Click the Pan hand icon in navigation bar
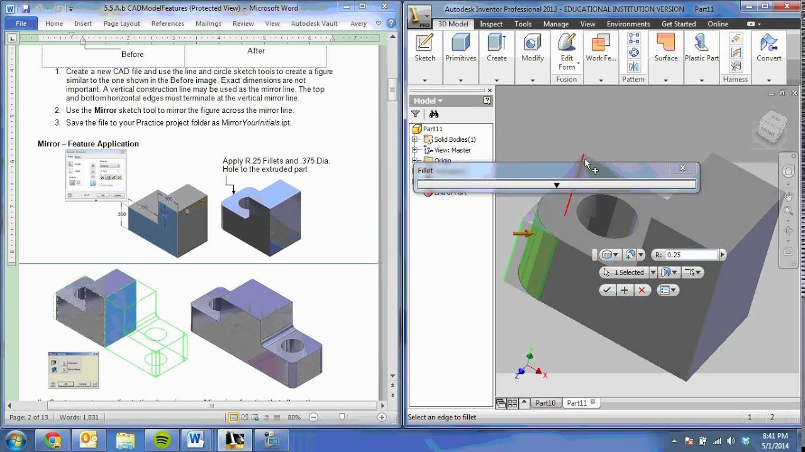805x452 pixels. 789,197
